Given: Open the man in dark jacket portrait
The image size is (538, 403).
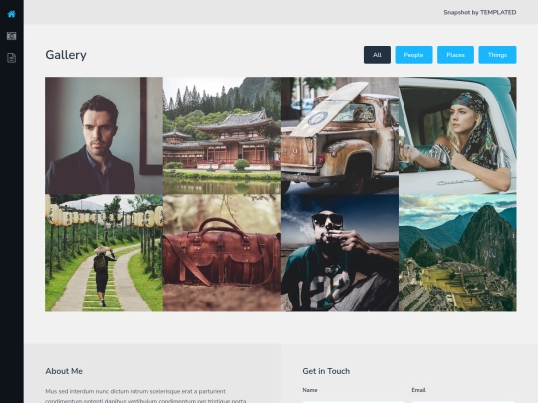Looking at the screenshot, I should coord(104,135).
